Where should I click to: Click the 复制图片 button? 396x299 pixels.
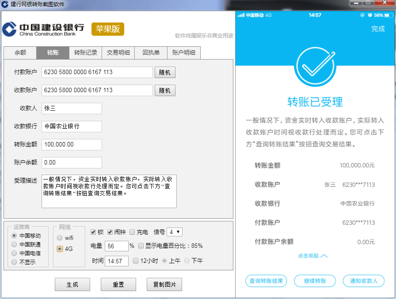pyautogui.click(x=164, y=284)
